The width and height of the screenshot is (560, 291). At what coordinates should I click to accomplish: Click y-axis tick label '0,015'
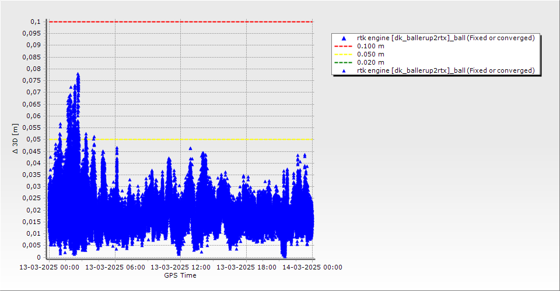point(32,222)
